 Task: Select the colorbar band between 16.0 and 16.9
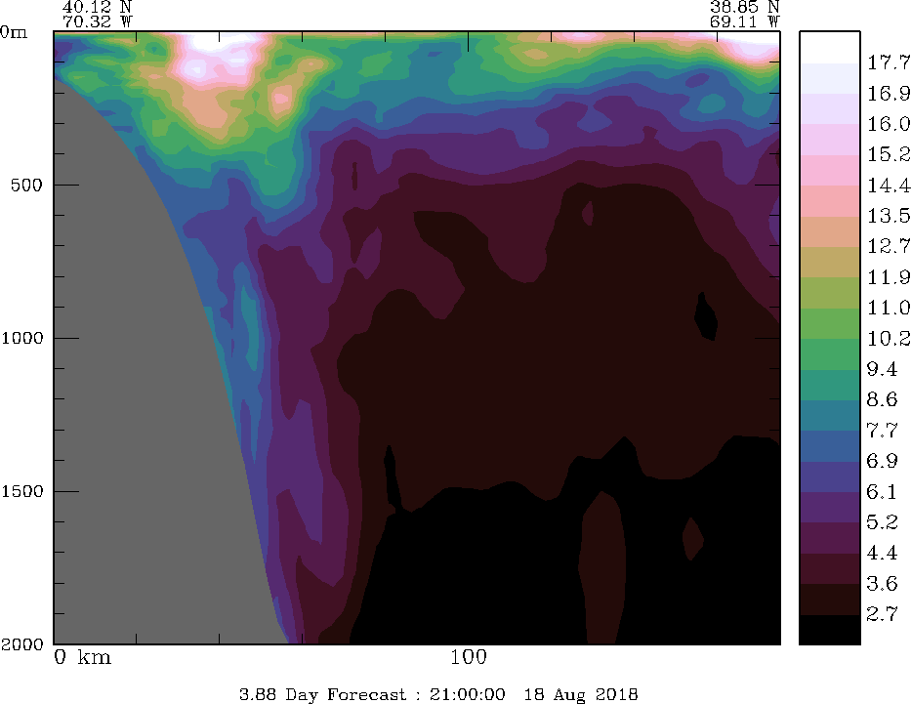point(829,109)
